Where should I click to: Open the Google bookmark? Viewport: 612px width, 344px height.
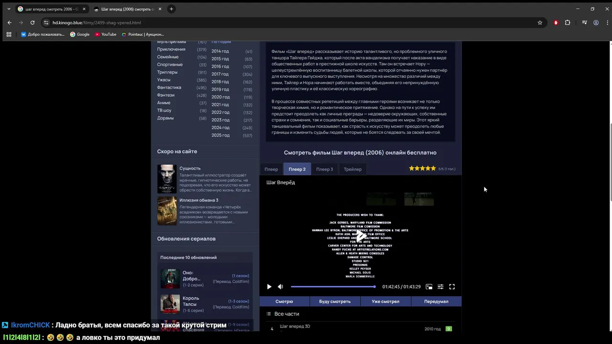point(80,34)
